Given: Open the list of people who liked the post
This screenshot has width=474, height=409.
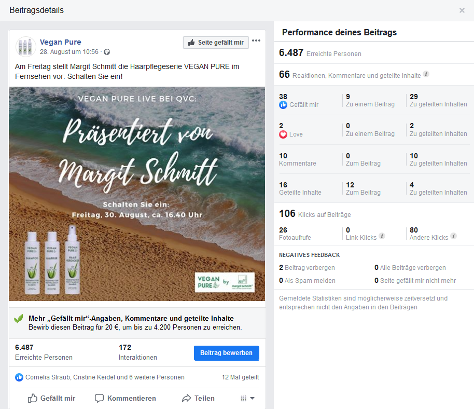Looking at the screenshot, I should coord(105,377).
